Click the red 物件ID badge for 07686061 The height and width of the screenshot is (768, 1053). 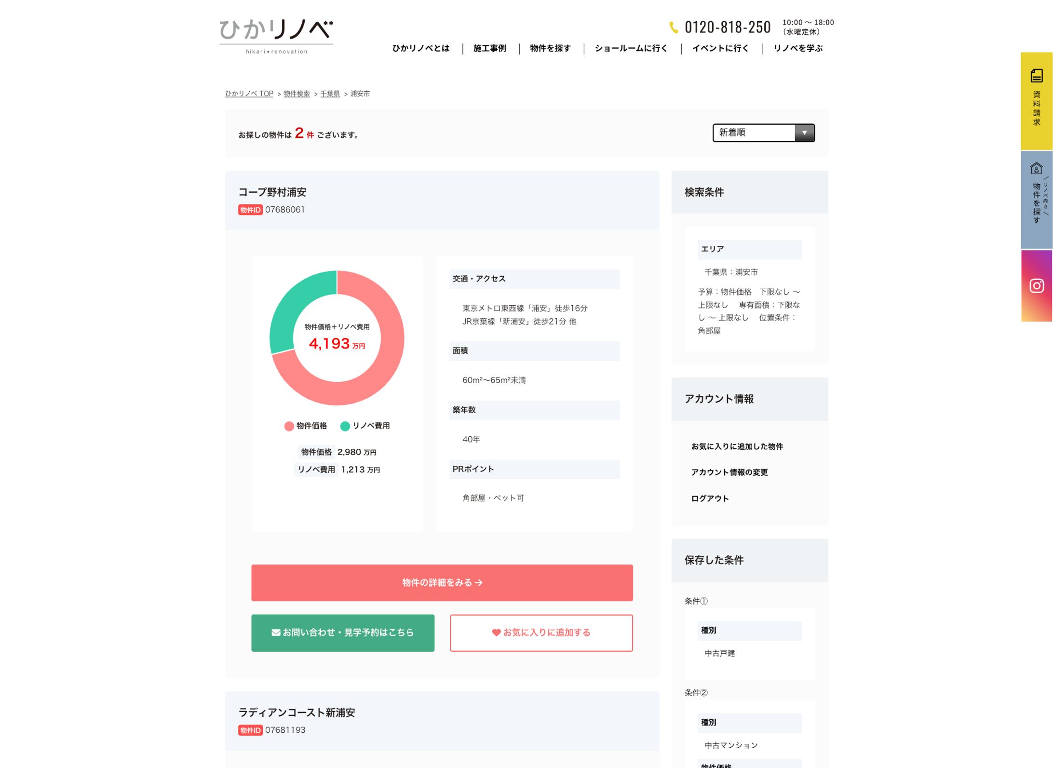(x=250, y=210)
